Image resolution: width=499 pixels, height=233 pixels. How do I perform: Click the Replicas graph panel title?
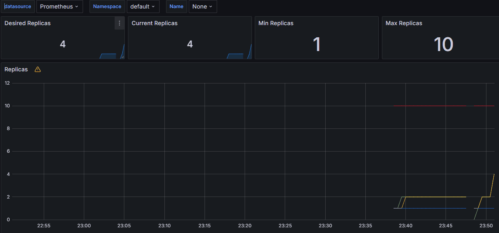coord(16,69)
